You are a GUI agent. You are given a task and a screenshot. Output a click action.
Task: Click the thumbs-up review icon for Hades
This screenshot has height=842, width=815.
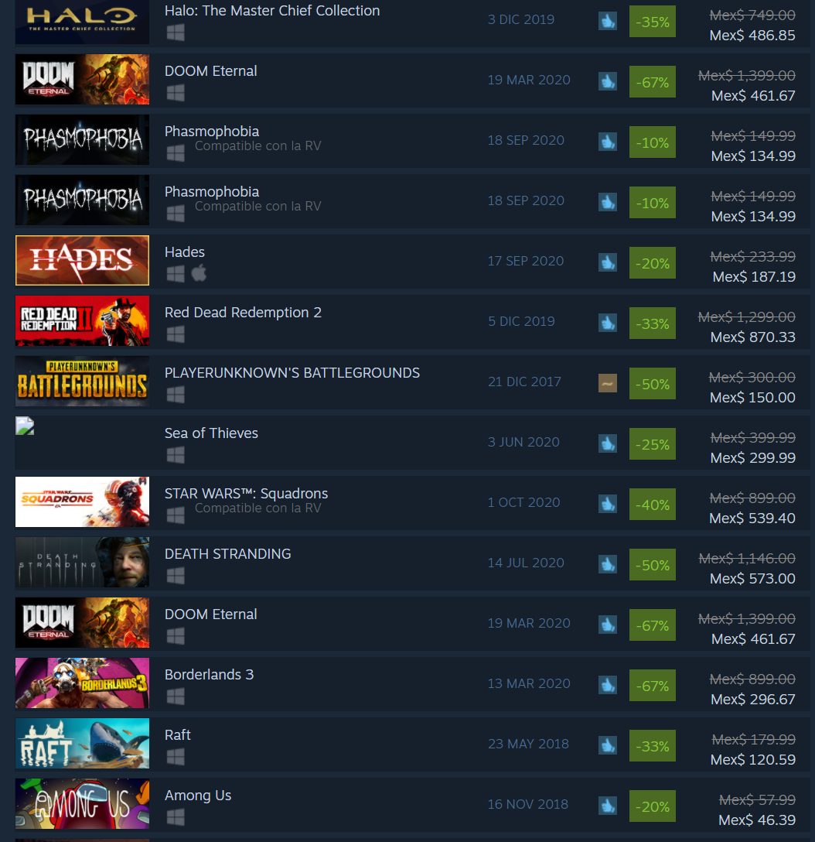pyautogui.click(x=607, y=262)
